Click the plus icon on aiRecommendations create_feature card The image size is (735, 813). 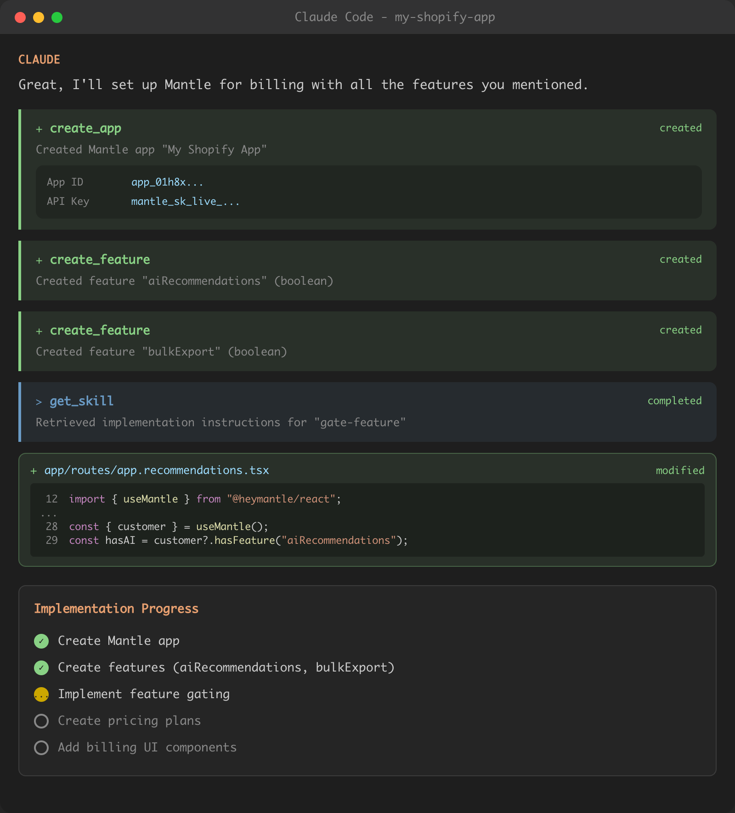(x=40, y=260)
